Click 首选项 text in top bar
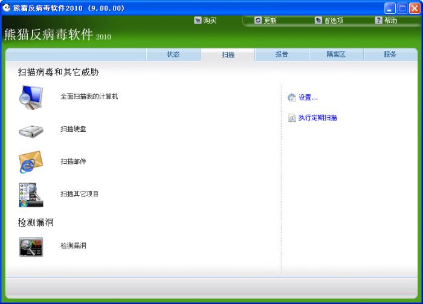This screenshot has height=304, width=423. pyautogui.click(x=334, y=21)
